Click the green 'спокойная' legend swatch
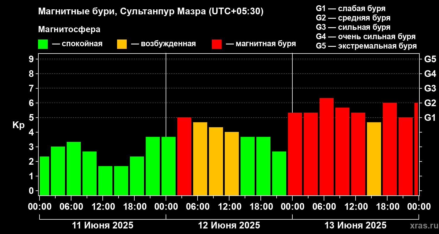Image resolution: width=439 pixels, height=234 pixels. coord(43,44)
